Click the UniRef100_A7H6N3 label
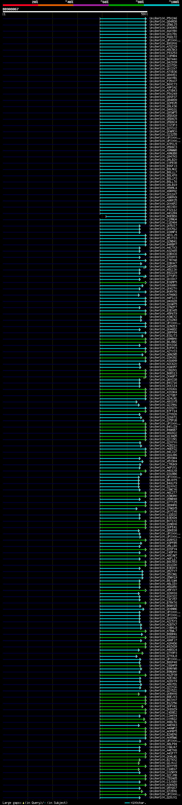The height and width of the screenshot is (805, 182). 163,295
